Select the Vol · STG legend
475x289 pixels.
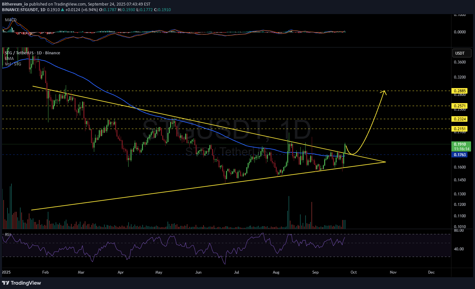click(13, 64)
